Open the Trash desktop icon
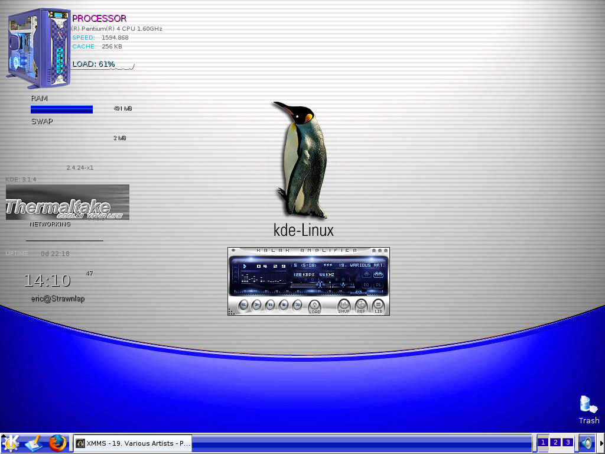This screenshot has height=454, width=605. point(589,410)
